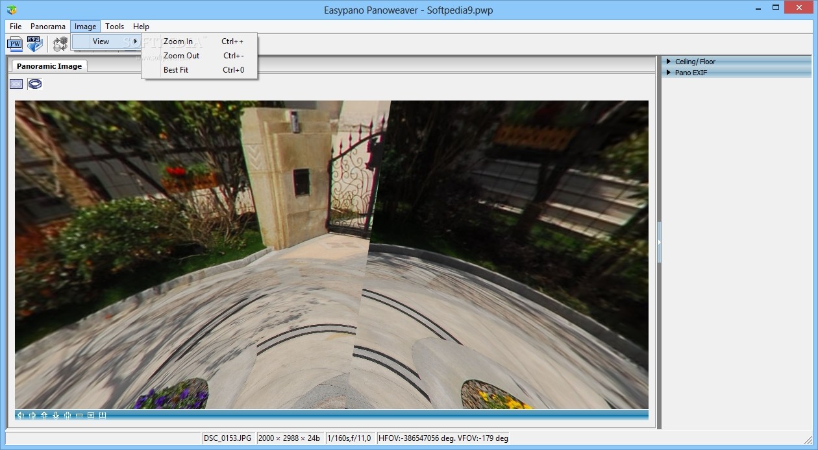Pan right with the right arrow viewer icon
The height and width of the screenshot is (450, 818).
point(32,416)
